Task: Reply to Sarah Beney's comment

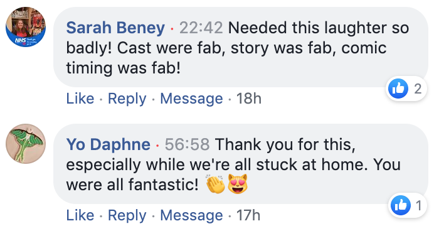Action: pos(127,99)
